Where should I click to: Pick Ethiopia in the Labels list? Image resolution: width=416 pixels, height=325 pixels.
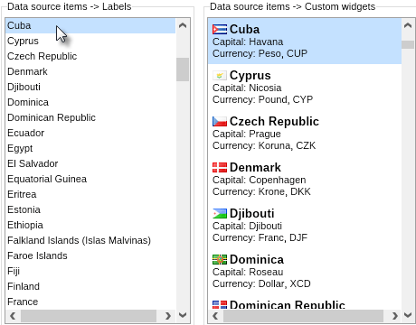90,225
